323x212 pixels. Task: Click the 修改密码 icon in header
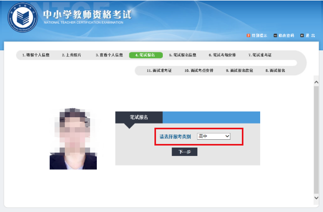[275, 36]
